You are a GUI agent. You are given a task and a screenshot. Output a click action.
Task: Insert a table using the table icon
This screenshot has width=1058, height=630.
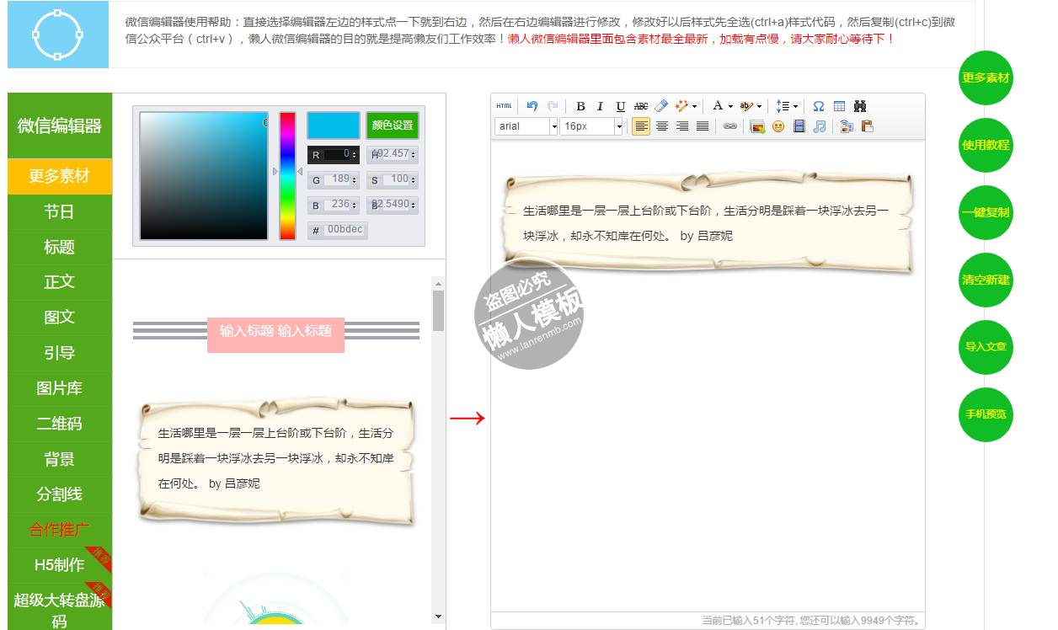[840, 106]
